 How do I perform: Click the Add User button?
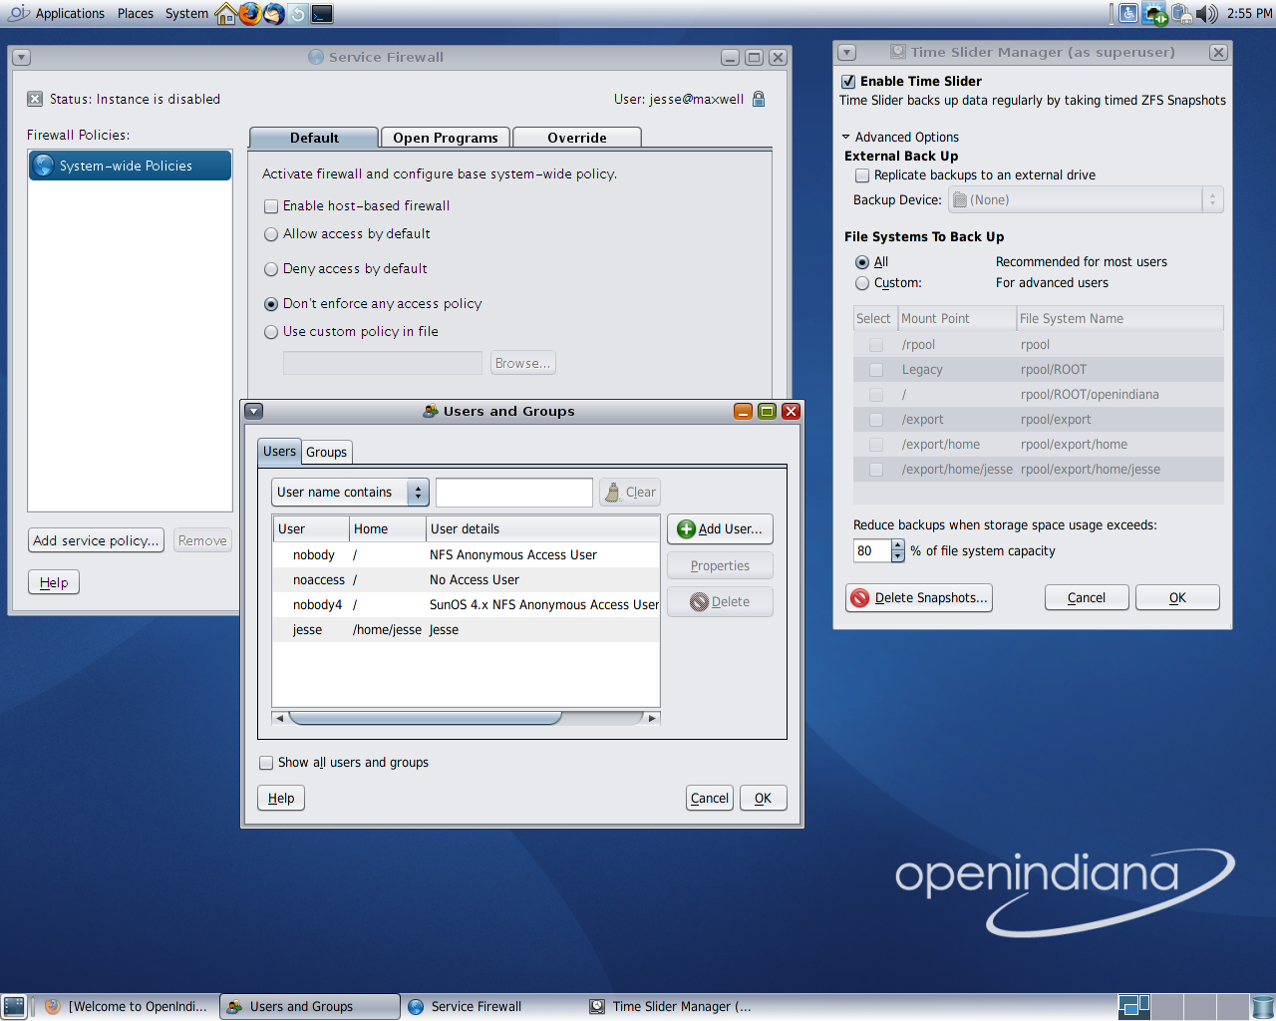tap(720, 529)
